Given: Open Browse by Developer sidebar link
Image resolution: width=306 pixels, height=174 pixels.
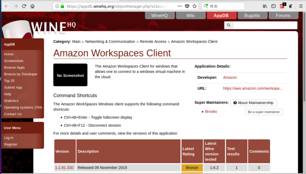Looking at the screenshot, I should 21,74.
